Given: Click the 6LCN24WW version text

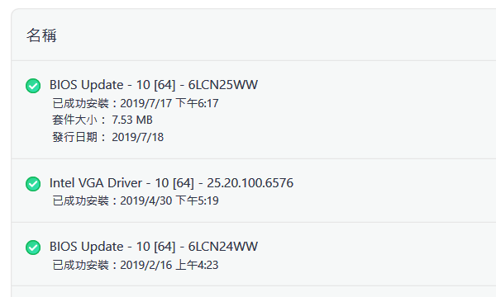Looking at the screenshot, I should point(223,247).
